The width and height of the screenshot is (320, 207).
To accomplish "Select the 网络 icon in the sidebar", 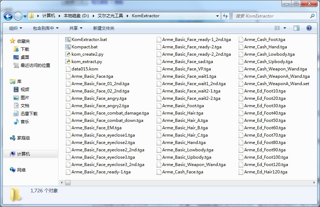I will (13, 170).
